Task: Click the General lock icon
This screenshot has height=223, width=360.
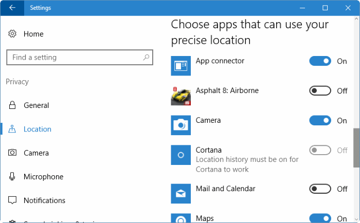Action: 12,105
